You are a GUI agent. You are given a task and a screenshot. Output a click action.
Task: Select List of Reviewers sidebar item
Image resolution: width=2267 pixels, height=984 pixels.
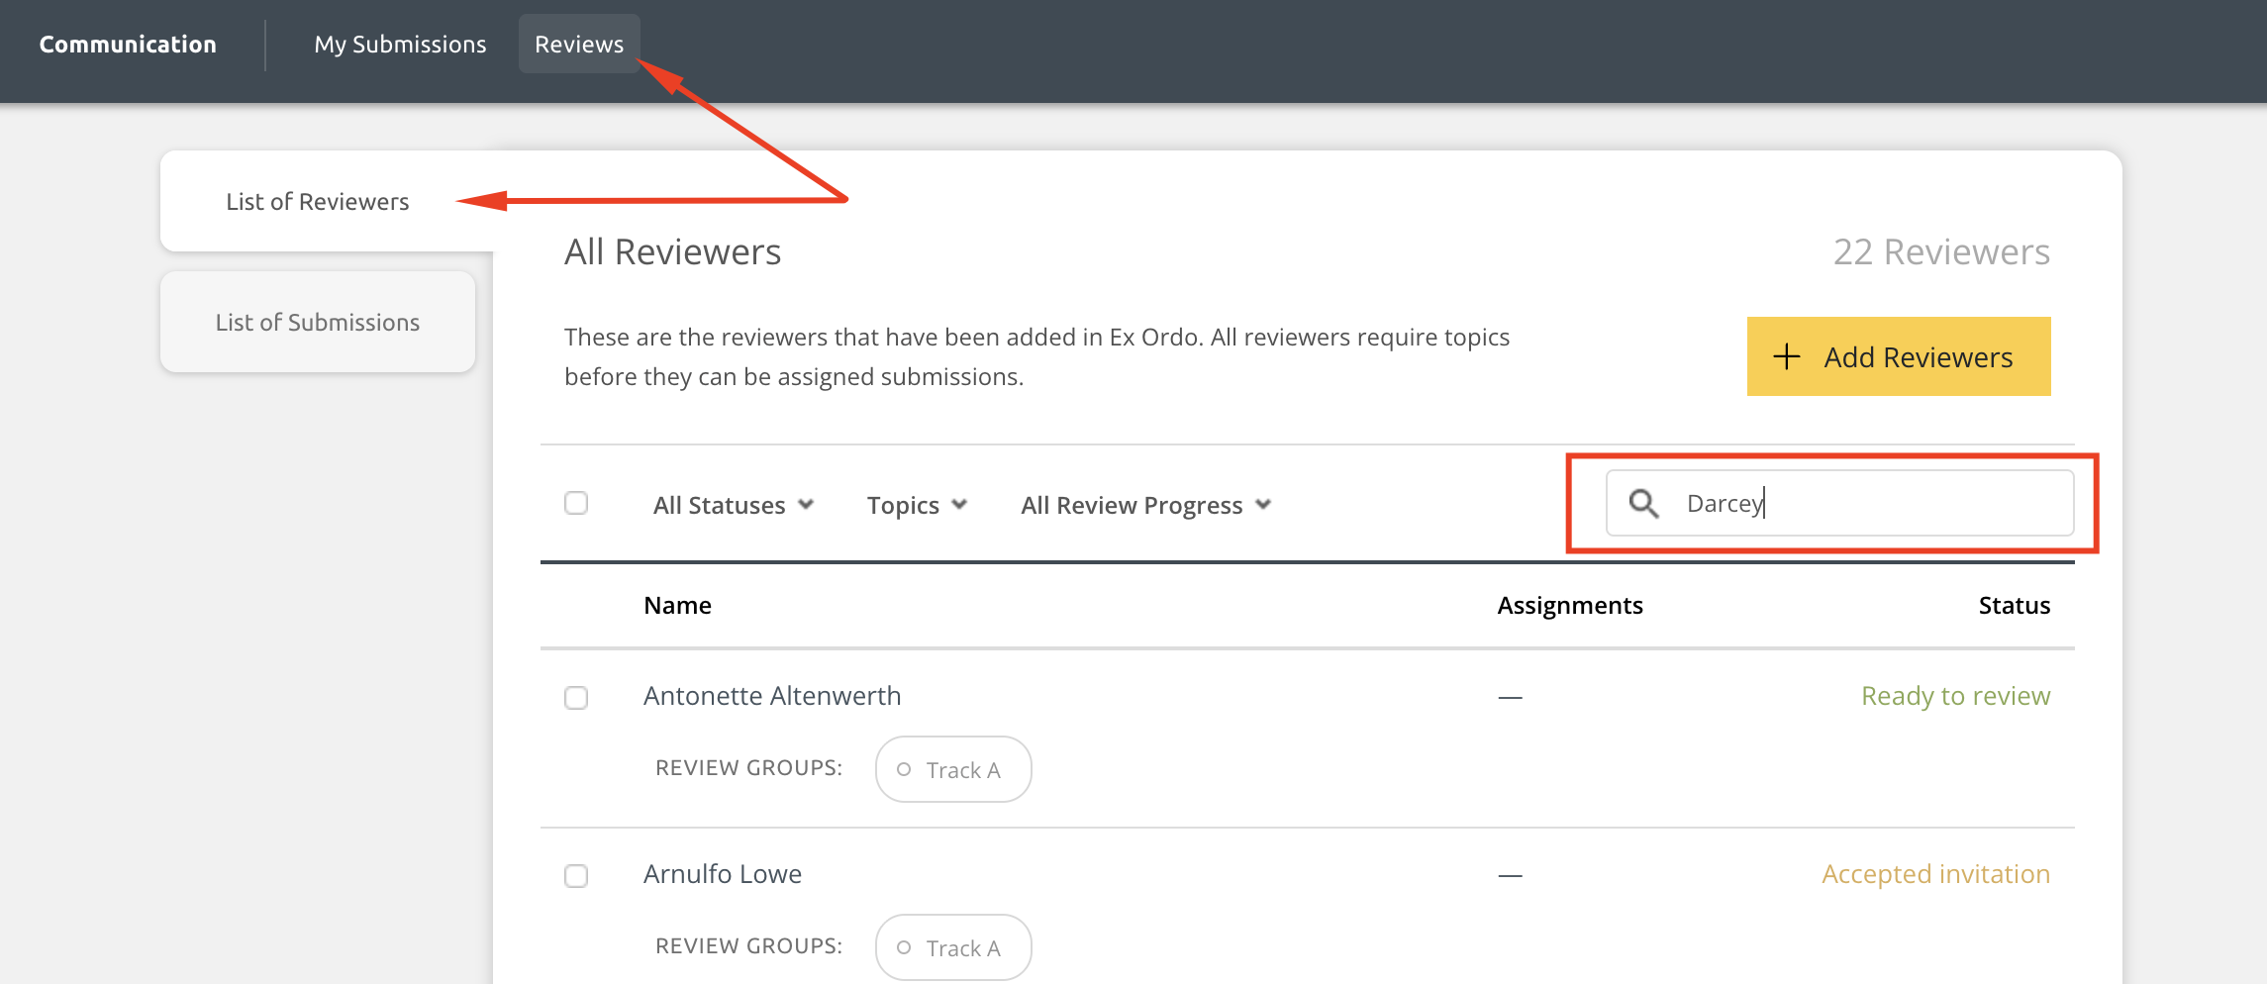(x=318, y=202)
